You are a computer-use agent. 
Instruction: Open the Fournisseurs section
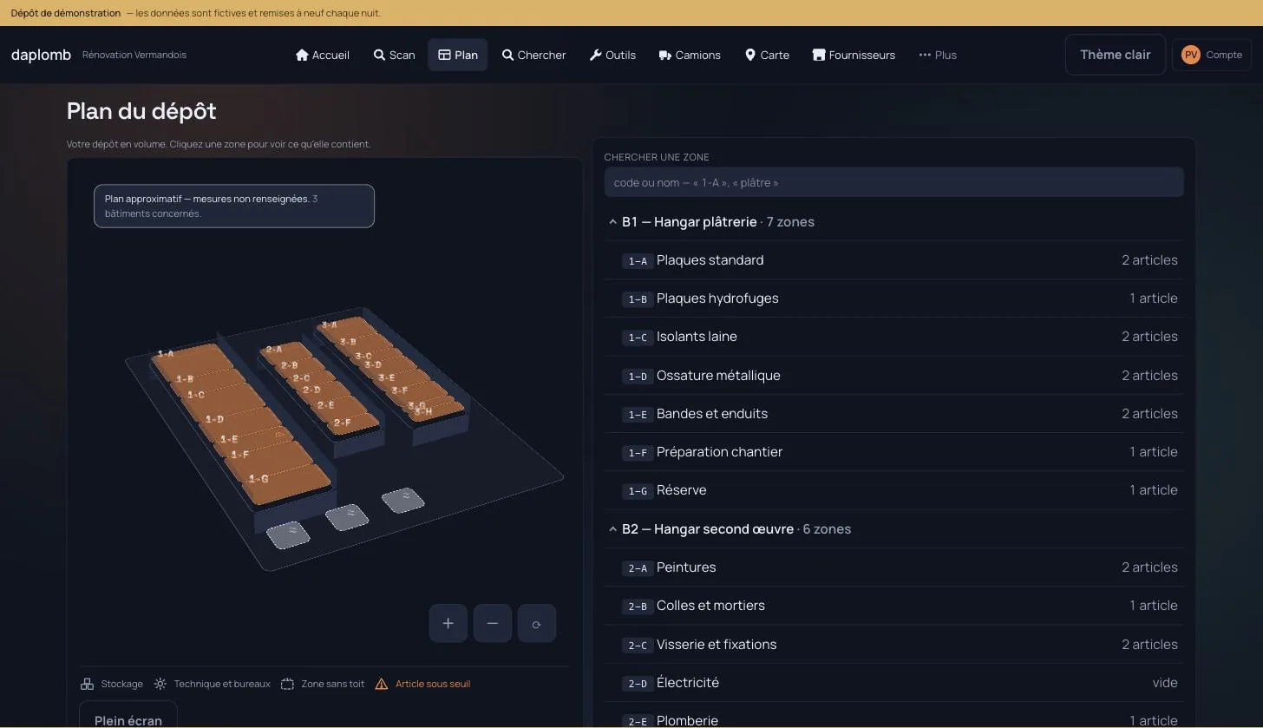[854, 55]
